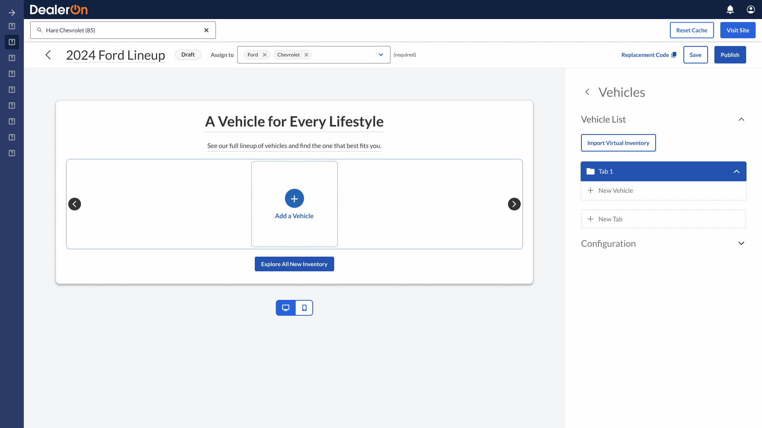Go back from 2024 Ford Lineup

(x=48, y=55)
